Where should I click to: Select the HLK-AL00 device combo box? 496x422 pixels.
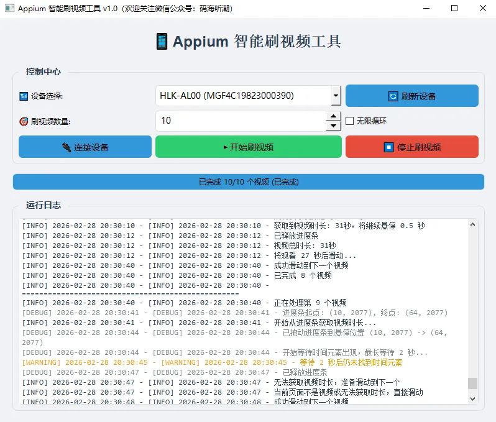(x=248, y=96)
